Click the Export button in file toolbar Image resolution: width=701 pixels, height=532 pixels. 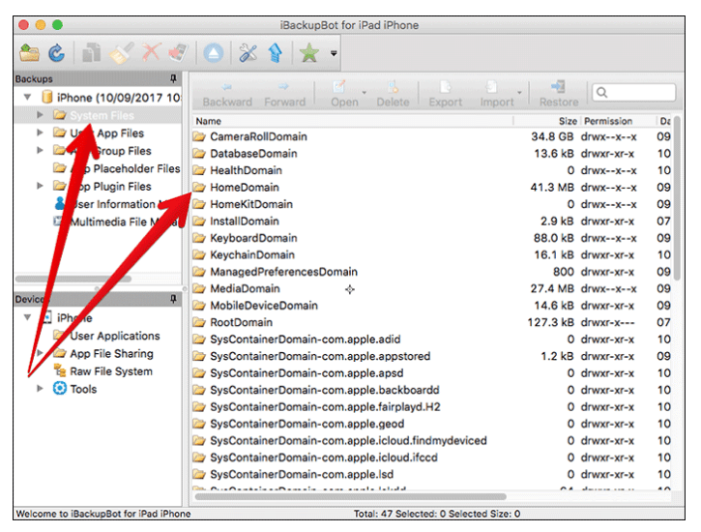point(445,93)
